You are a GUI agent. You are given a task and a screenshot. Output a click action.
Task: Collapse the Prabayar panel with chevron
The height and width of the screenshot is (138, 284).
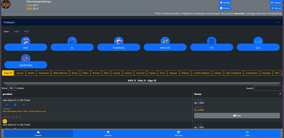coord(278,22)
